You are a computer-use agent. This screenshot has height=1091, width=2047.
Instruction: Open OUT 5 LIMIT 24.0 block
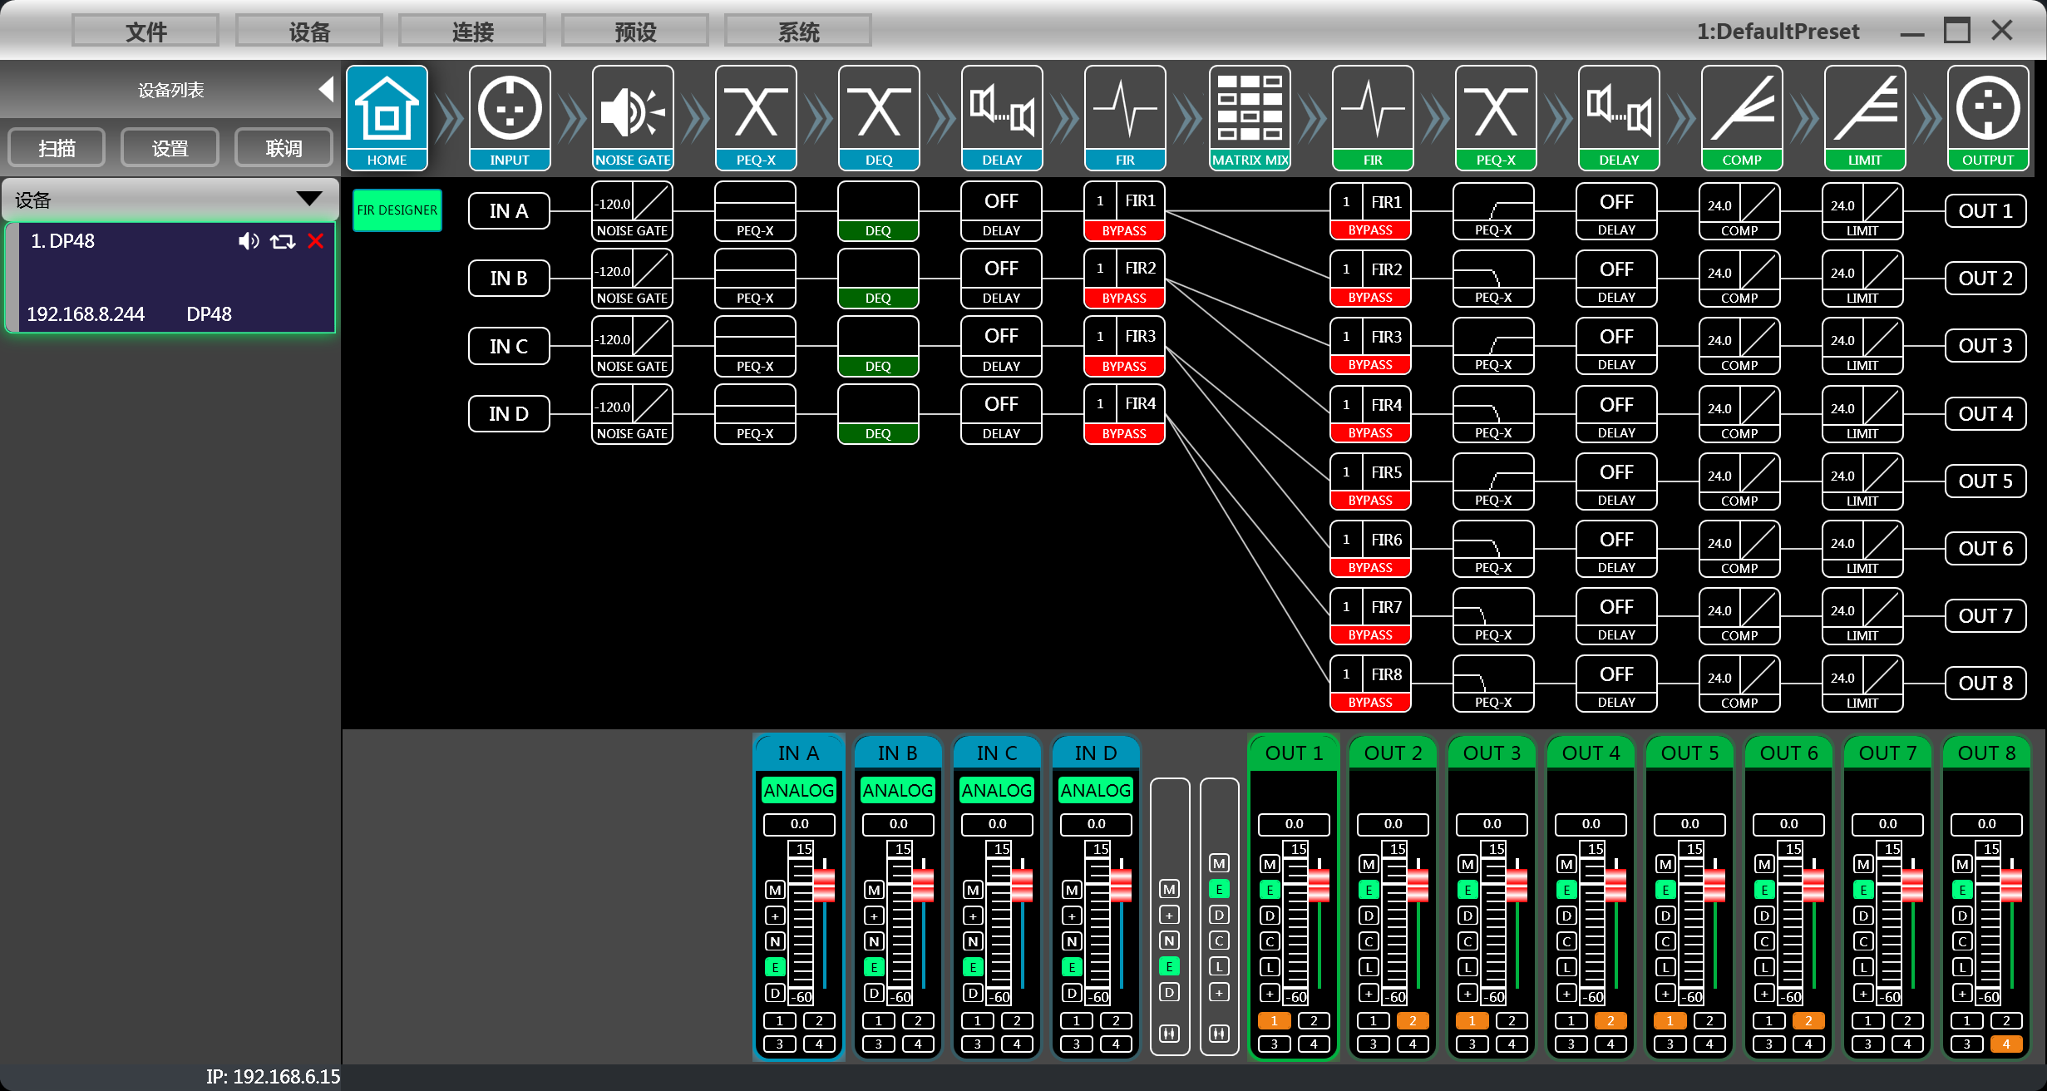(1862, 481)
